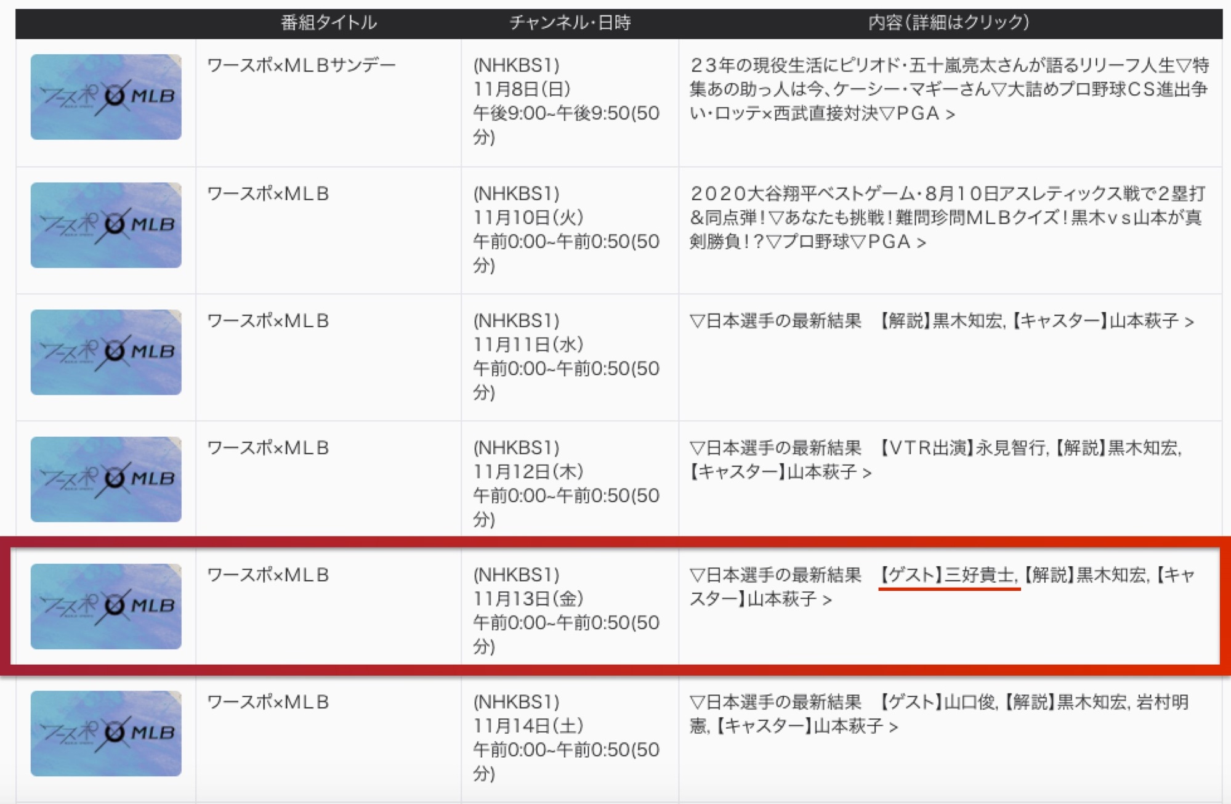Click ワースポ×MLBサンデー title text

click(x=301, y=65)
